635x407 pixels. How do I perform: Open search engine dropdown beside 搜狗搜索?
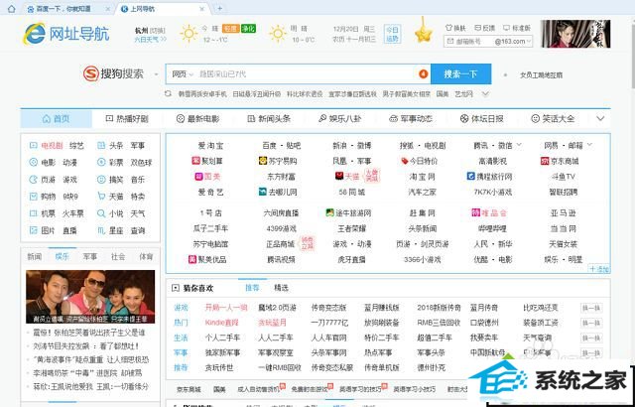click(x=156, y=74)
